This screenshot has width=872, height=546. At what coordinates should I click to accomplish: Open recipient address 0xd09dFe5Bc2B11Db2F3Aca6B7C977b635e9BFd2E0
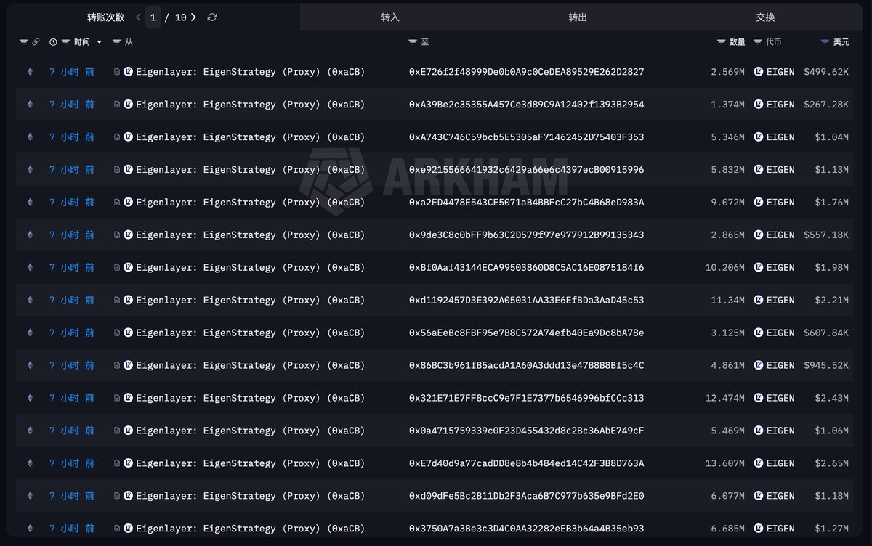tap(527, 496)
